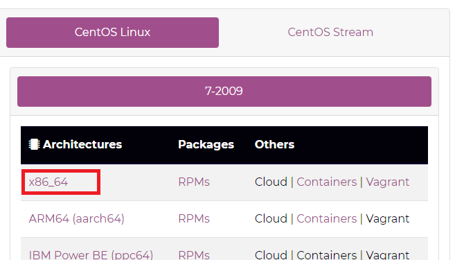This screenshot has width=455, height=260.
Task: Click the Architectures column header
Action: (x=82, y=144)
